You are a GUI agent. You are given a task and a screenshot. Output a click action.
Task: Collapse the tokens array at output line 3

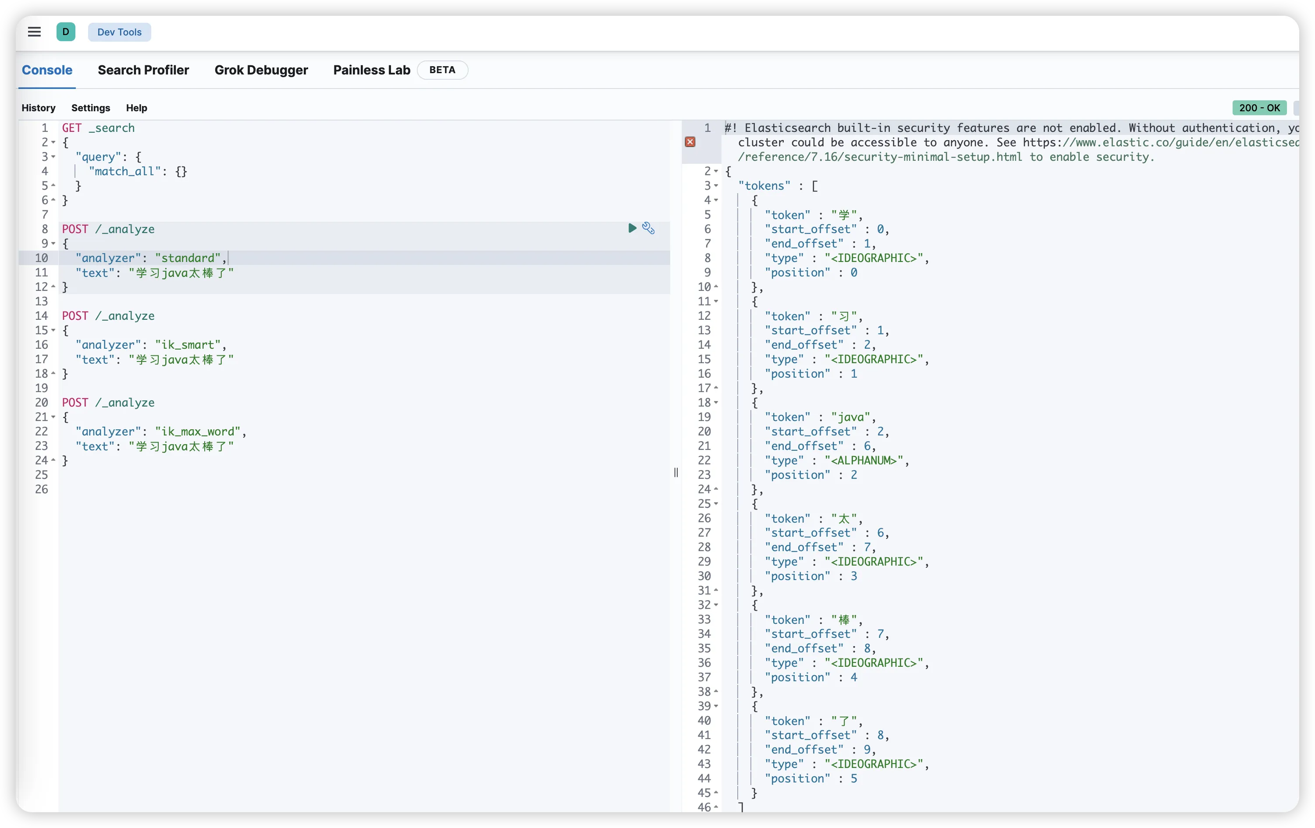tap(716, 186)
